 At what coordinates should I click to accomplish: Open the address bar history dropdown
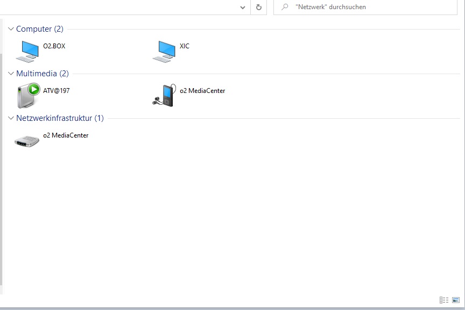click(x=243, y=8)
